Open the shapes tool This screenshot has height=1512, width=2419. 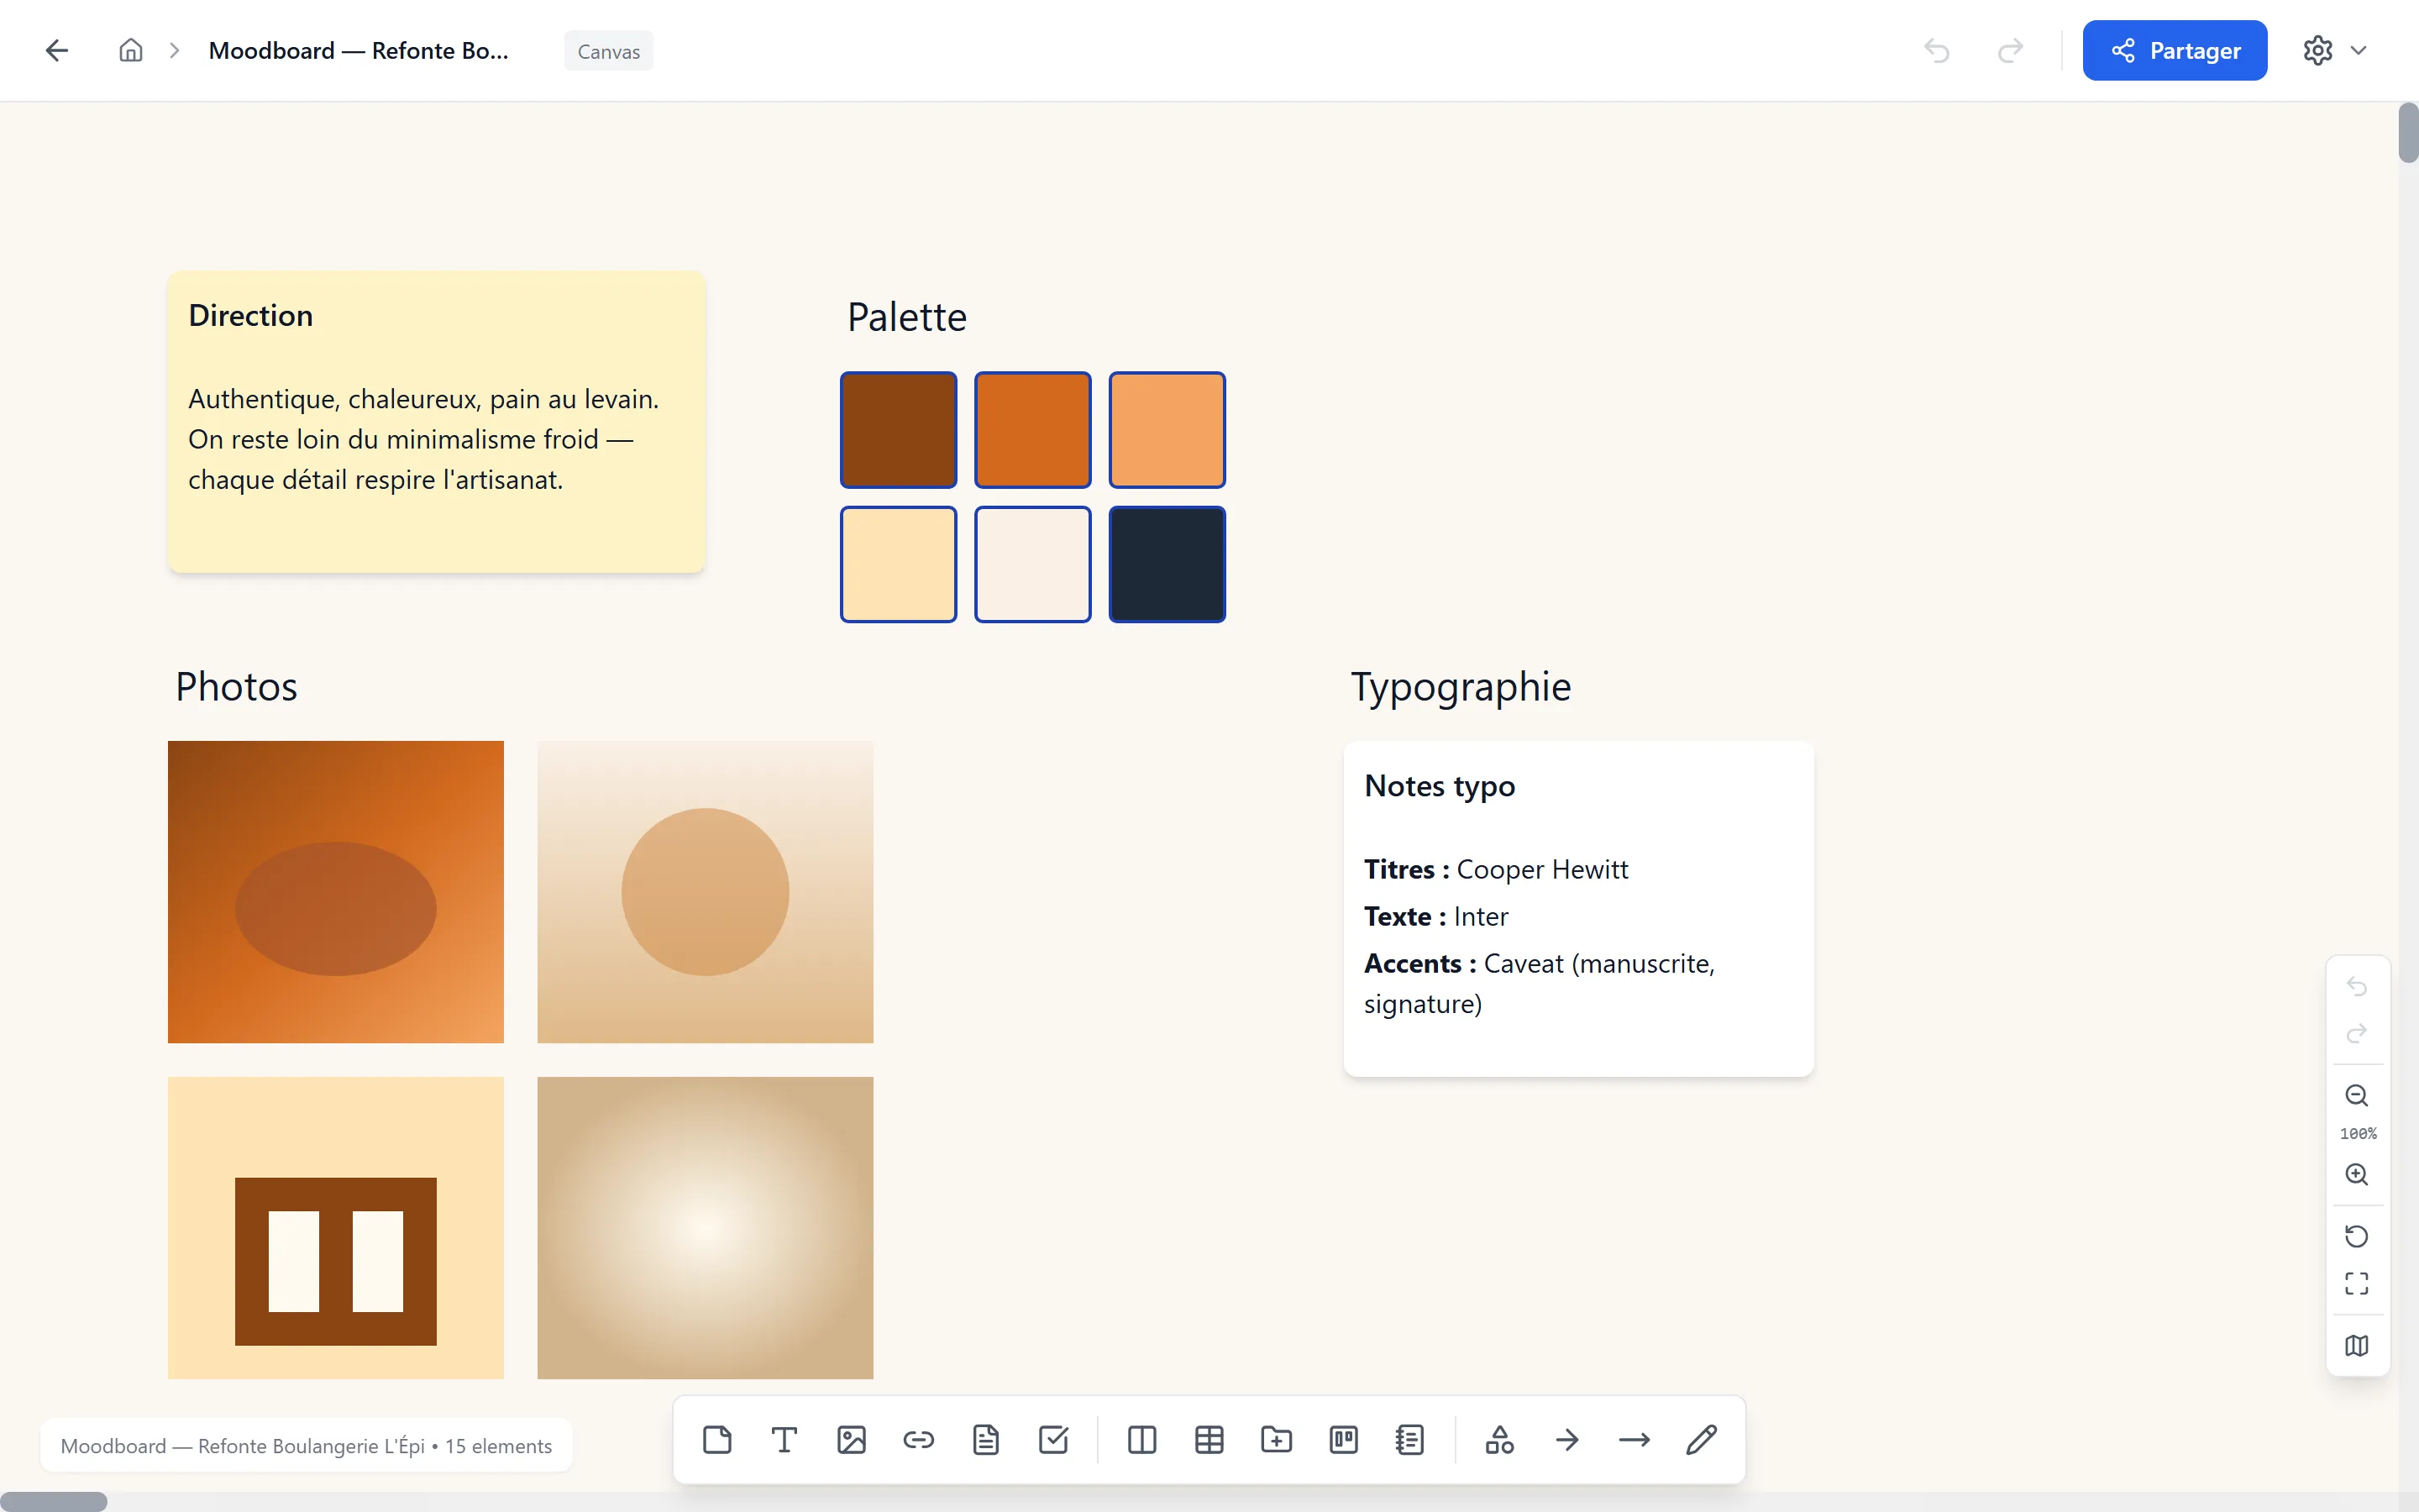tap(1499, 1440)
